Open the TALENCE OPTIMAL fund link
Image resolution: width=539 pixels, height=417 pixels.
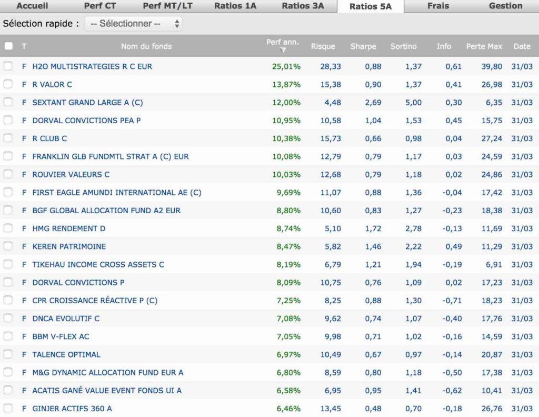point(66,354)
